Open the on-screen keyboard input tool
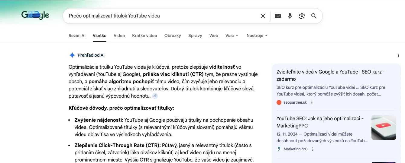 tap(278, 16)
